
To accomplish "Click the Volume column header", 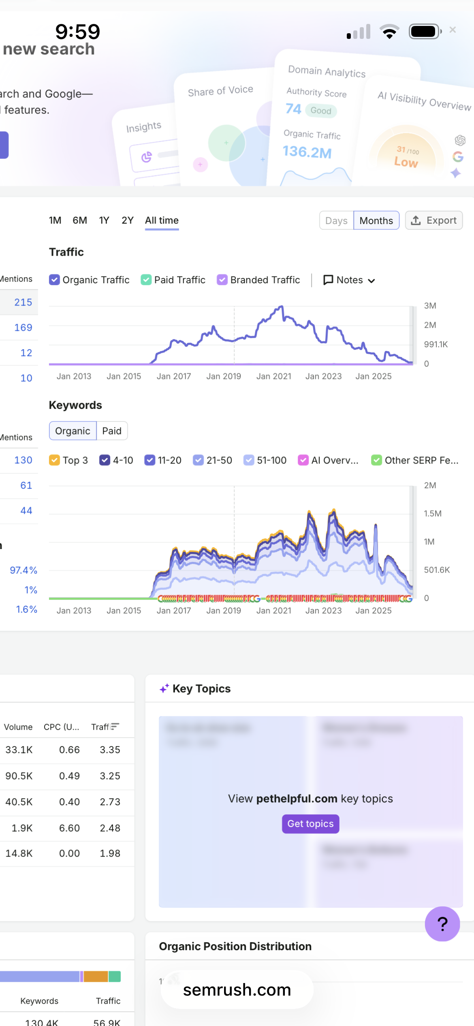I will [18, 727].
